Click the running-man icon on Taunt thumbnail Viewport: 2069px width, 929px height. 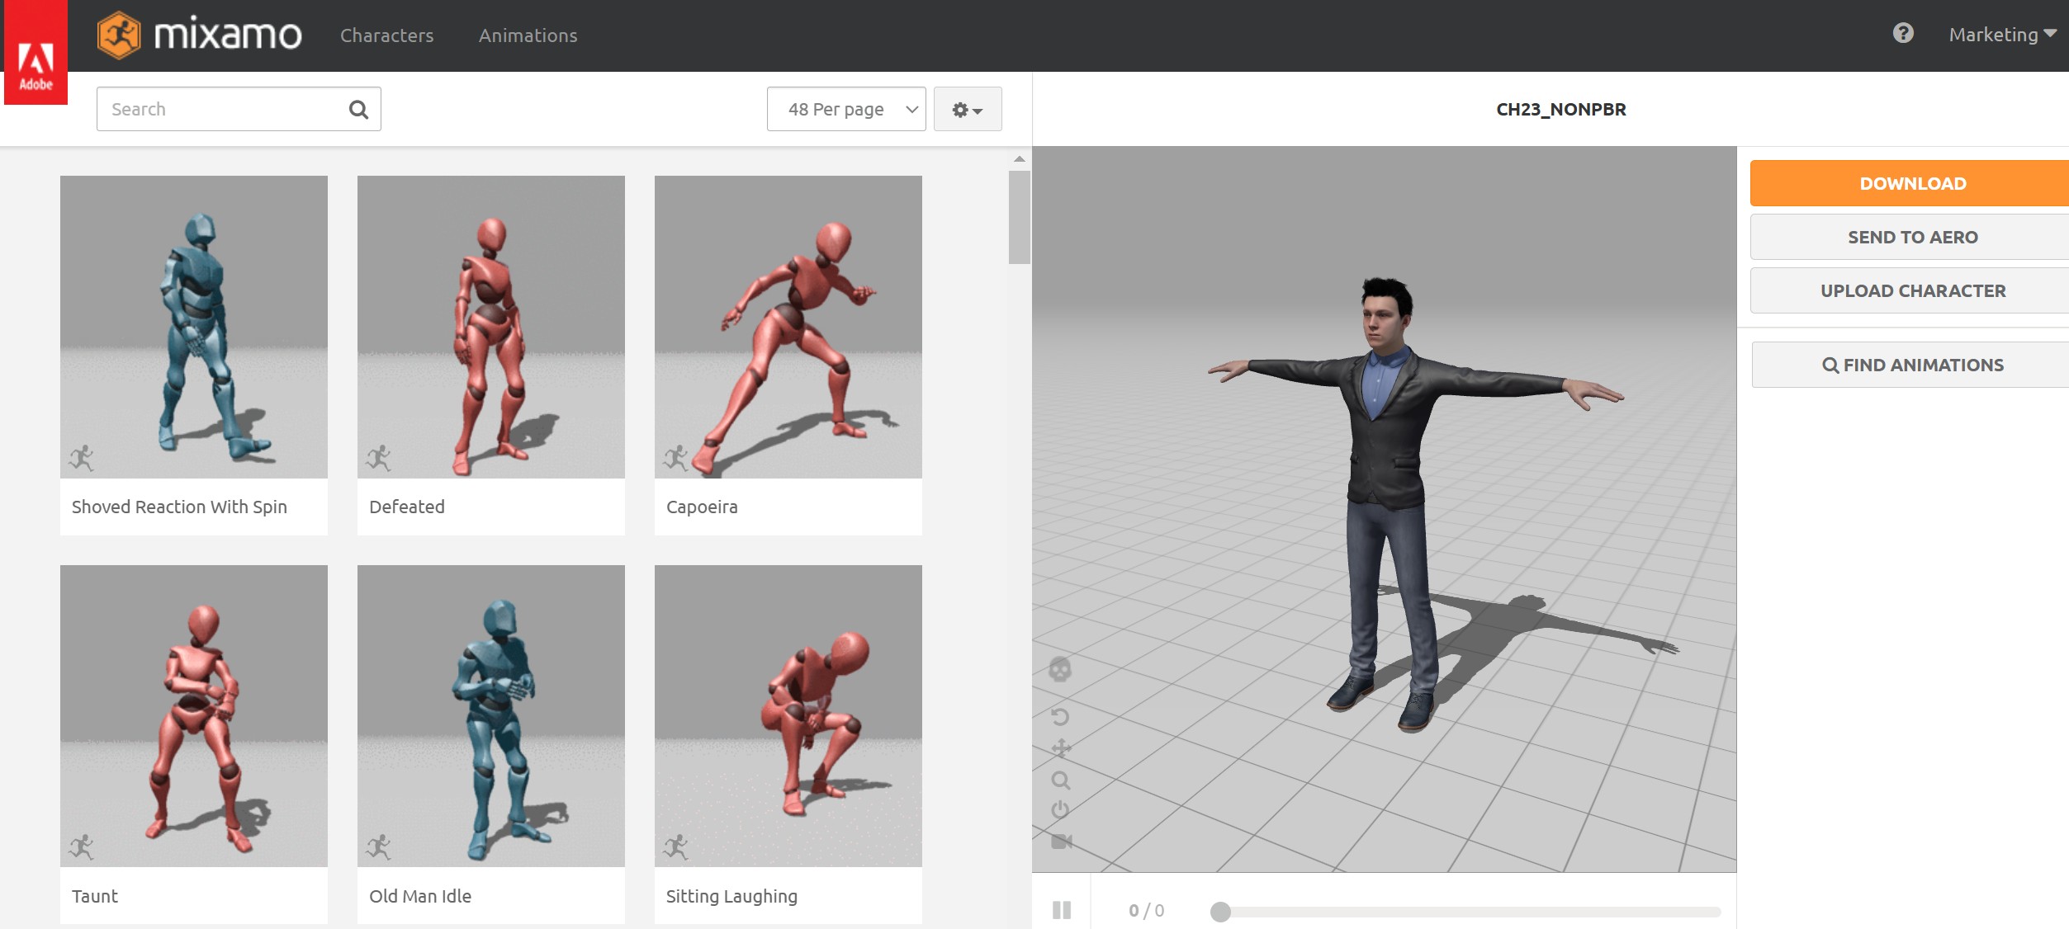82,847
